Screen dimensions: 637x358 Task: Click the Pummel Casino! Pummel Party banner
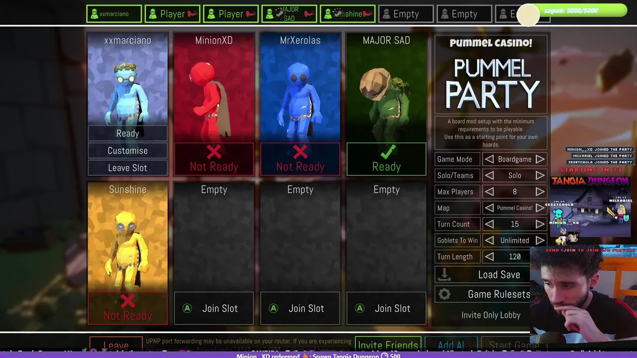(x=491, y=74)
